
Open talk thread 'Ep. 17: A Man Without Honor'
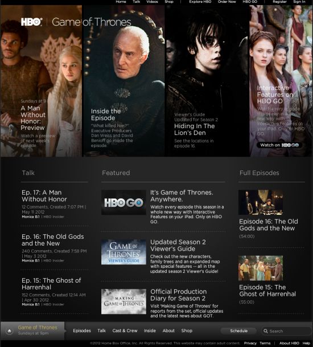[44, 196]
